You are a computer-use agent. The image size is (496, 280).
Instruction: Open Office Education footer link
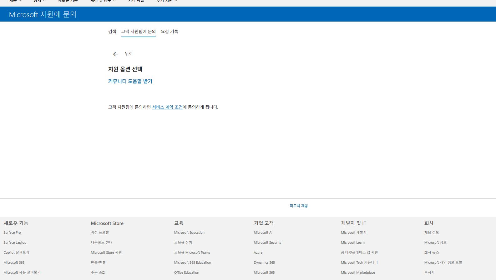[x=187, y=272]
